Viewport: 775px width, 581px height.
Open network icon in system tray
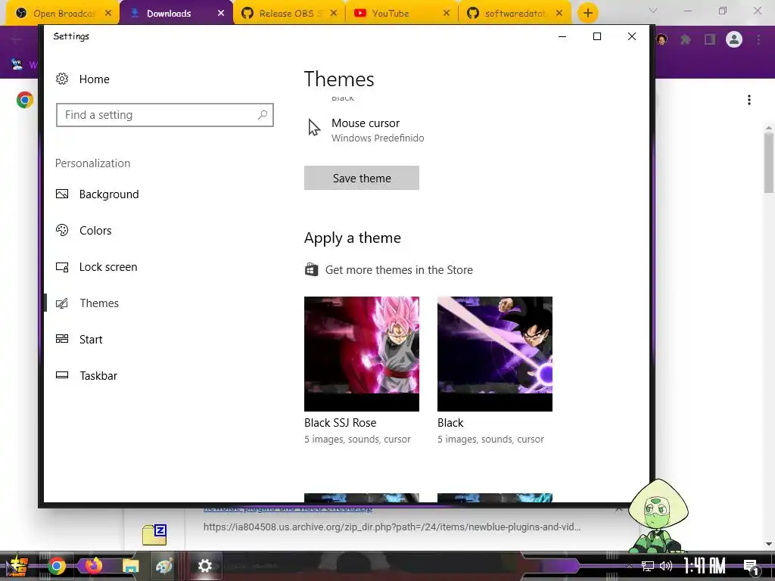pos(648,566)
